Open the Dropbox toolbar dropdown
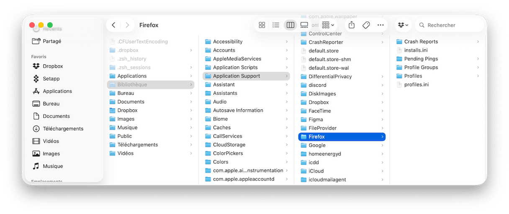509x214 pixels. tap(404, 25)
